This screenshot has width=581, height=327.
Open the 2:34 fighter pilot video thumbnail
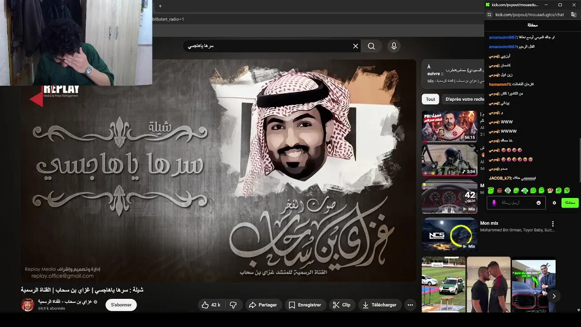(x=449, y=160)
